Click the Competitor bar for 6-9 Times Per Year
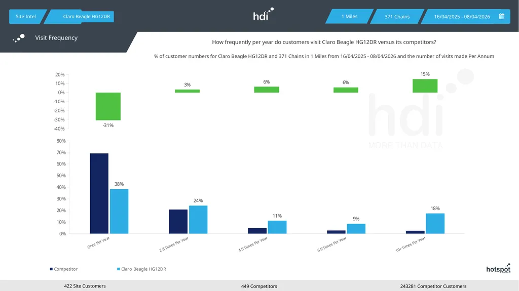Viewport: 519px width, 291px height. (337, 232)
